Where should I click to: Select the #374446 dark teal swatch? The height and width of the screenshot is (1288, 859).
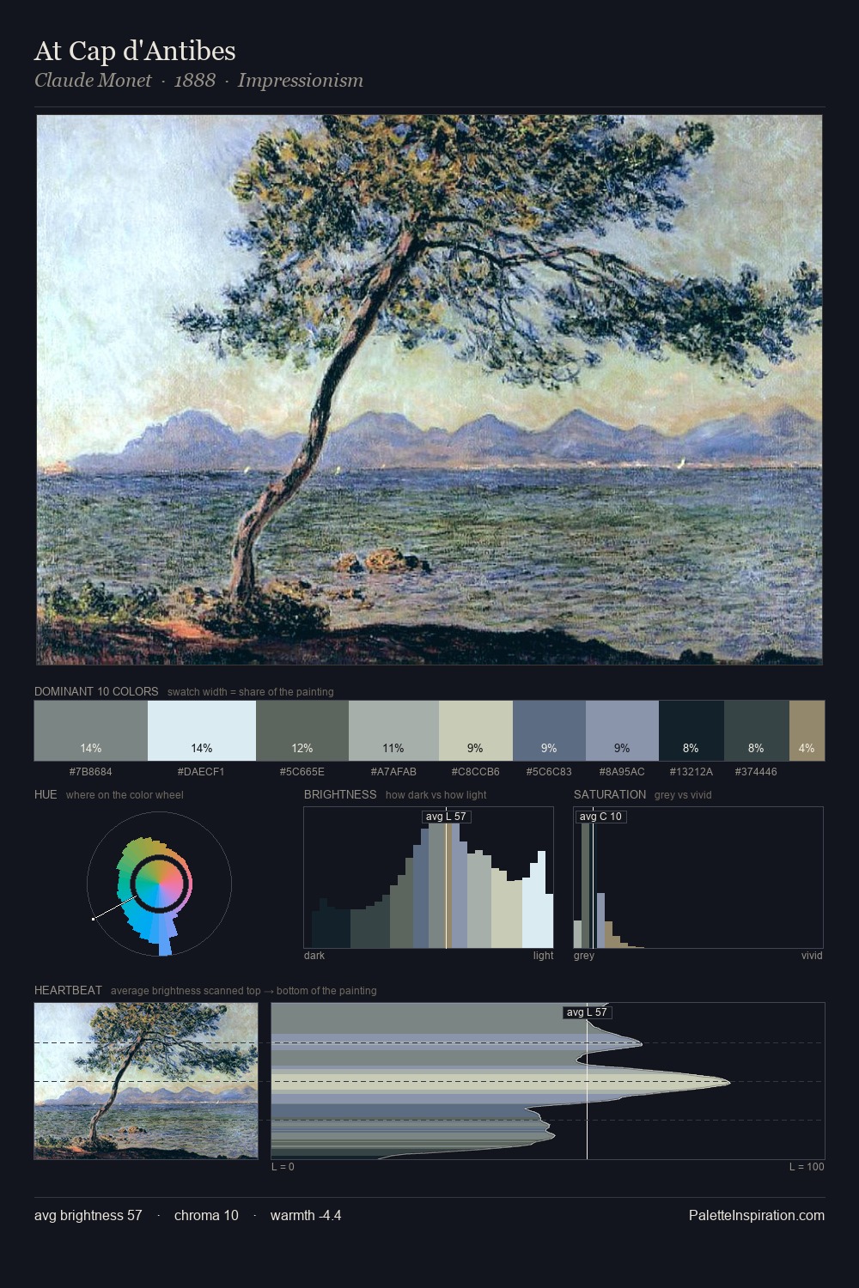pyautogui.click(x=757, y=731)
